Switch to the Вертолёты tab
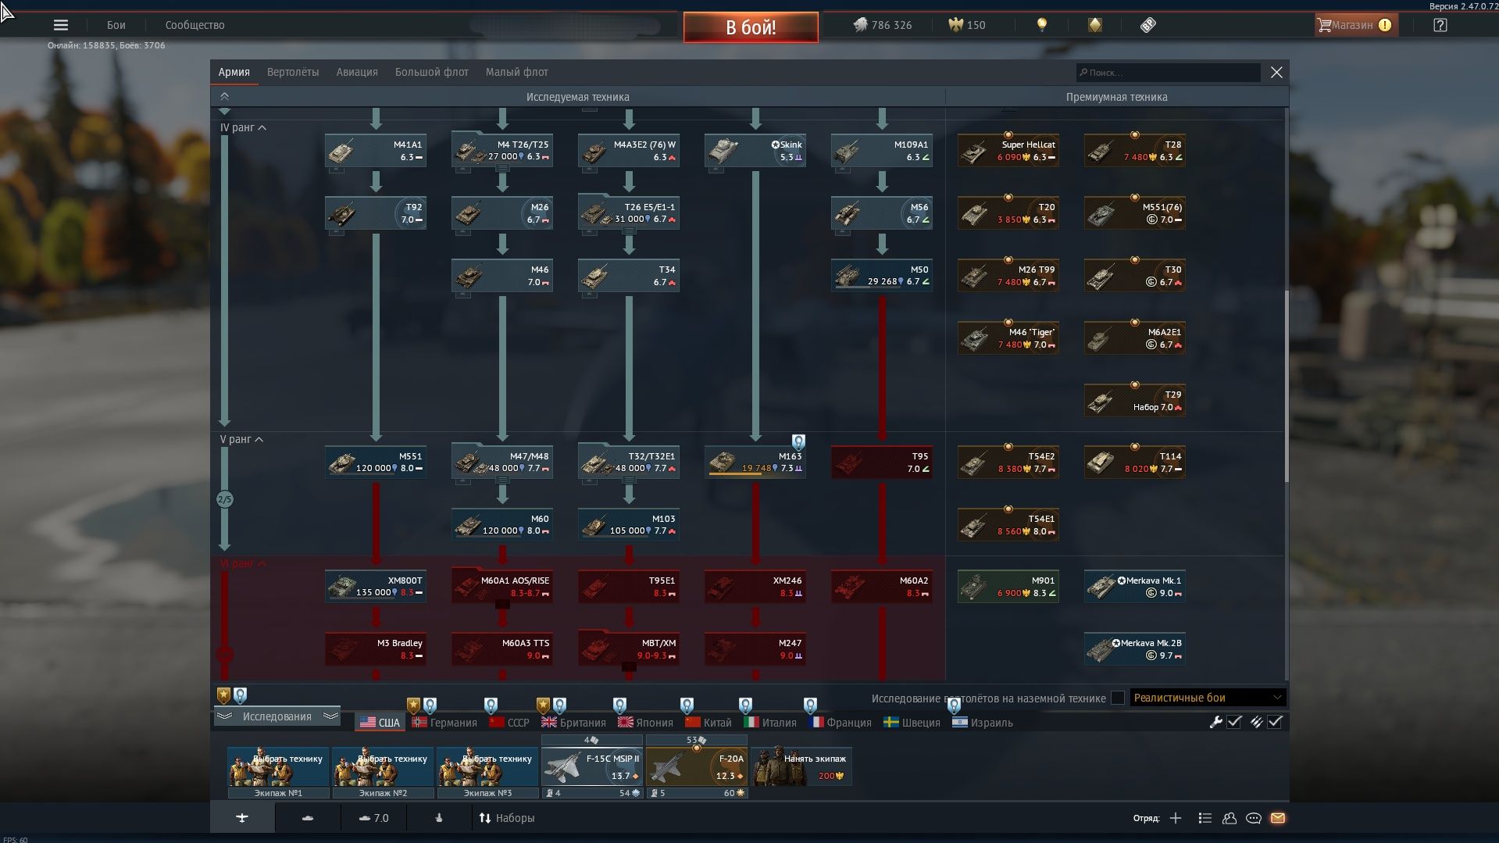The height and width of the screenshot is (843, 1499). point(293,72)
